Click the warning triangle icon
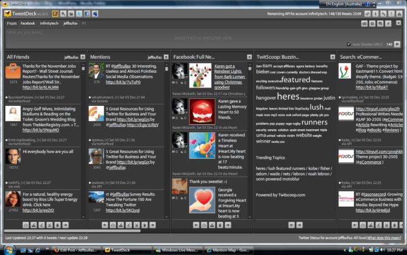This screenshot has height=255, width=407. click(399, 14)
